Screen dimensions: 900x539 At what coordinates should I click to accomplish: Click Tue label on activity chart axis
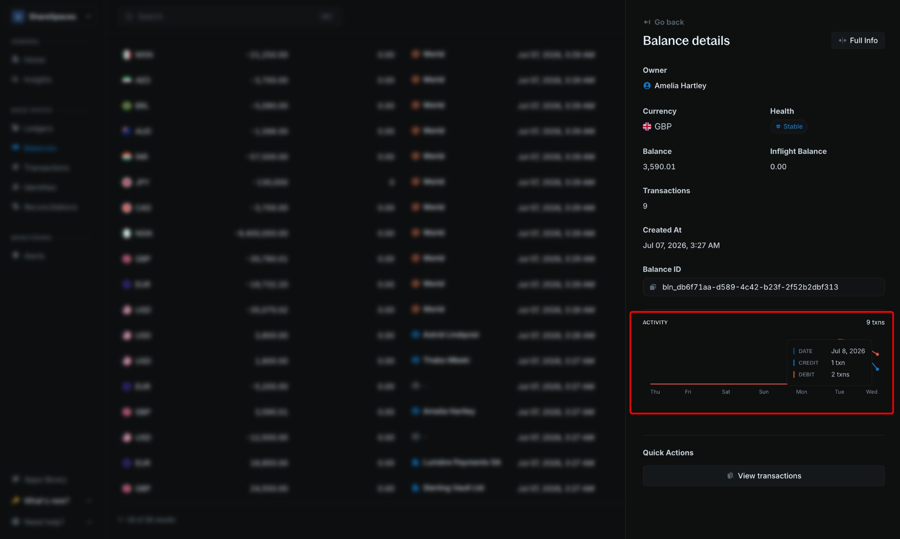pyautogui.click(x=839, y=392)
